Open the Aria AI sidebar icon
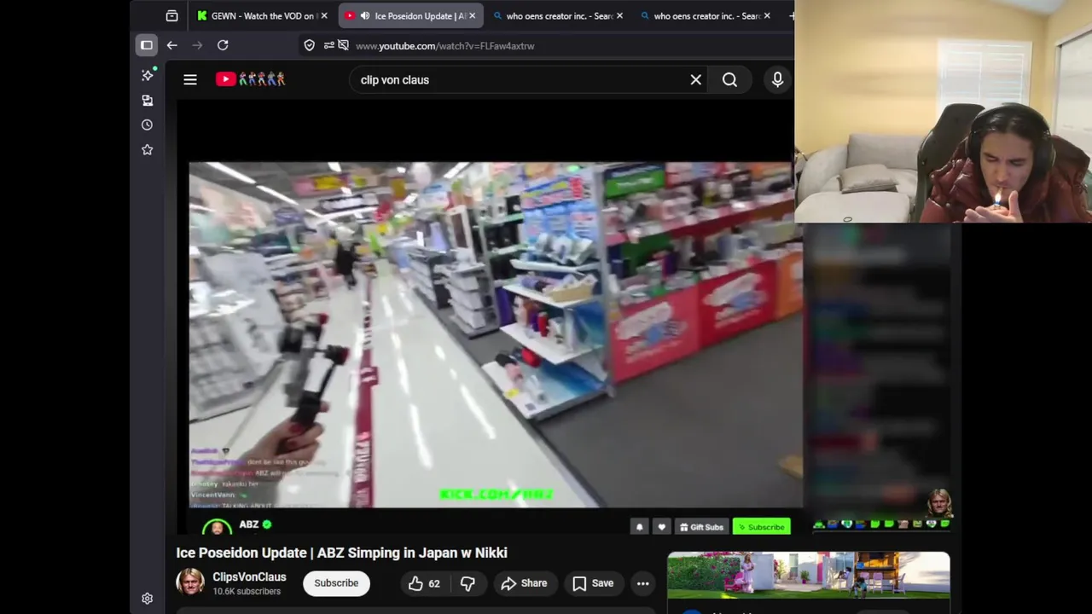The image size is (1092, 614). click(148, 75)
